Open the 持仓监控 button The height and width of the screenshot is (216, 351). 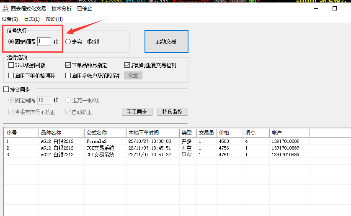(173, 112)
